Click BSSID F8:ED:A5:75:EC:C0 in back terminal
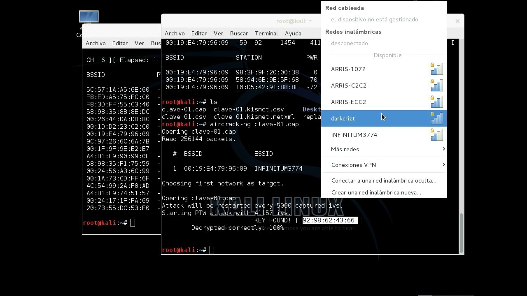This screenshot has width=527, height=296. [118, 97]
